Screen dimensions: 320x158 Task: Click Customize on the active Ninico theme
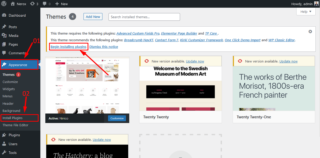point(117,118)
